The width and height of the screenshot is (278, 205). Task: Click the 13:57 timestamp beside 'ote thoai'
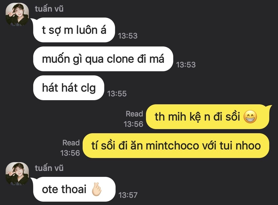[x=128, y=195]
